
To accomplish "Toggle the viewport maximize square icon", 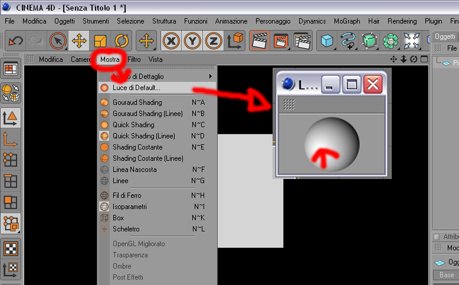I will (424, 59).
